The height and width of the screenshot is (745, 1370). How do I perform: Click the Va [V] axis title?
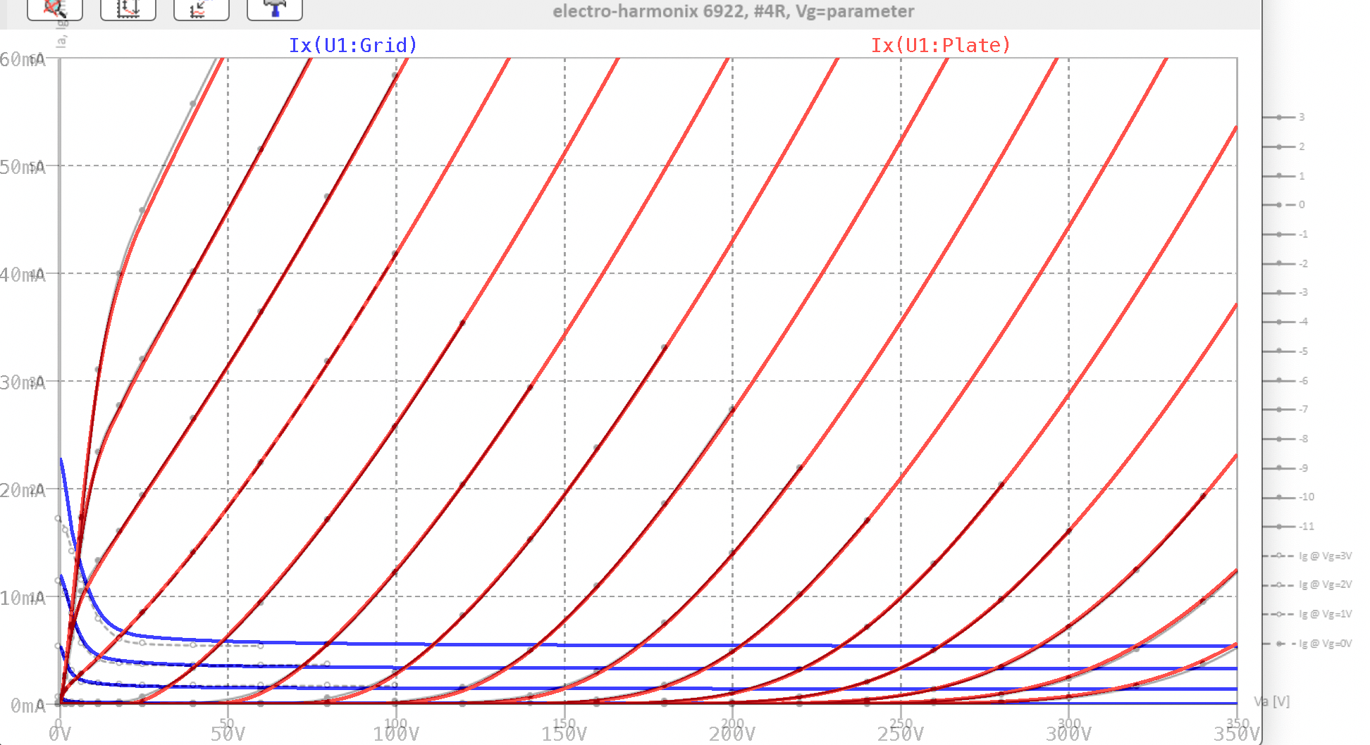pos(1272,701)
